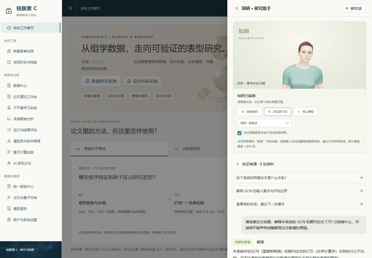Select suggestion 解释 GCN 的输入要求与评估边界

[x=300, y=191]
